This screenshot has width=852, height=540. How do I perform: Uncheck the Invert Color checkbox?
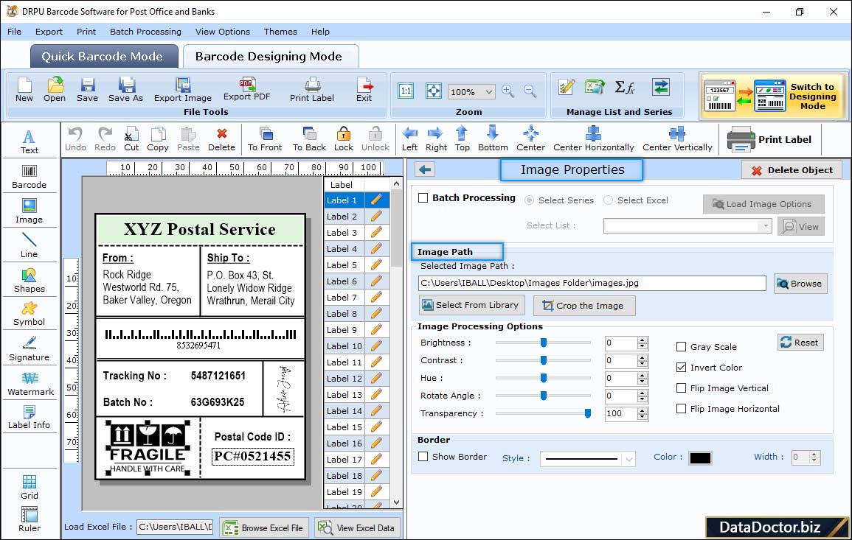[x=681, y=368]
